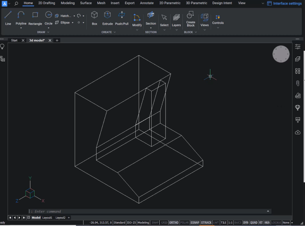Click inside the Enter command input field
The height and width of the screenshot is (226, 305).
pos(114,211)
